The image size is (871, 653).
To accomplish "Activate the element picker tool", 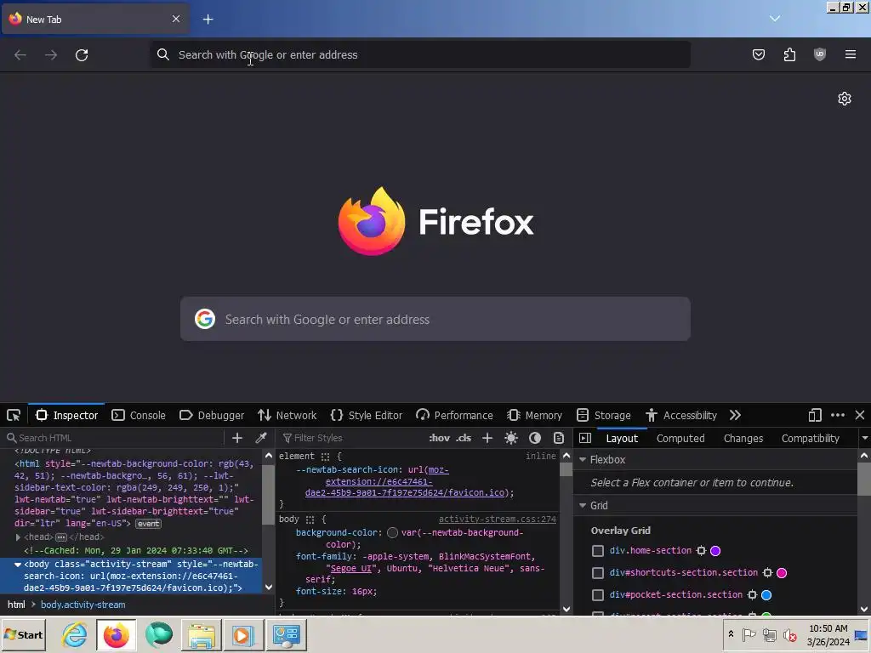I will click(14, 415).
